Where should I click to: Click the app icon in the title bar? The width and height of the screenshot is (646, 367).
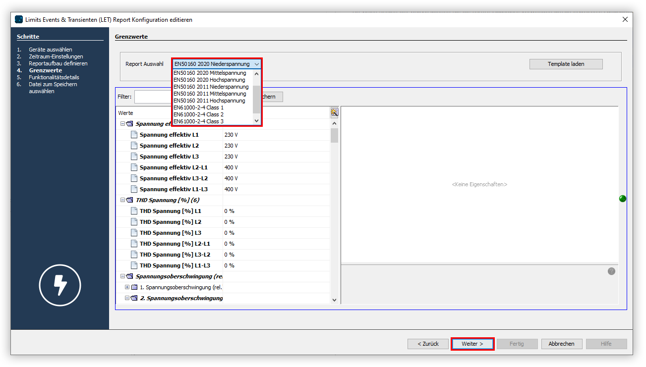click(19, 20)
